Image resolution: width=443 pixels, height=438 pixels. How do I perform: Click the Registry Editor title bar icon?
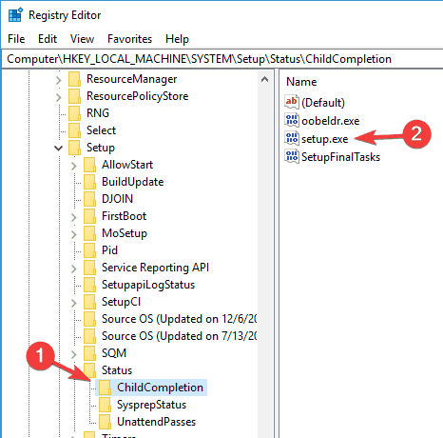pyautogui.click(x=15, y=15)
